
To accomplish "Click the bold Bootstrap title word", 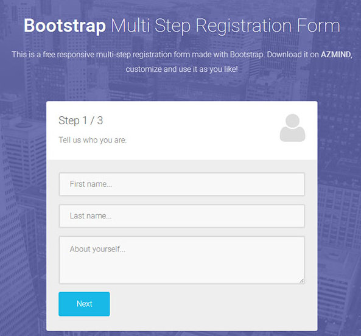I will [65, 26].
